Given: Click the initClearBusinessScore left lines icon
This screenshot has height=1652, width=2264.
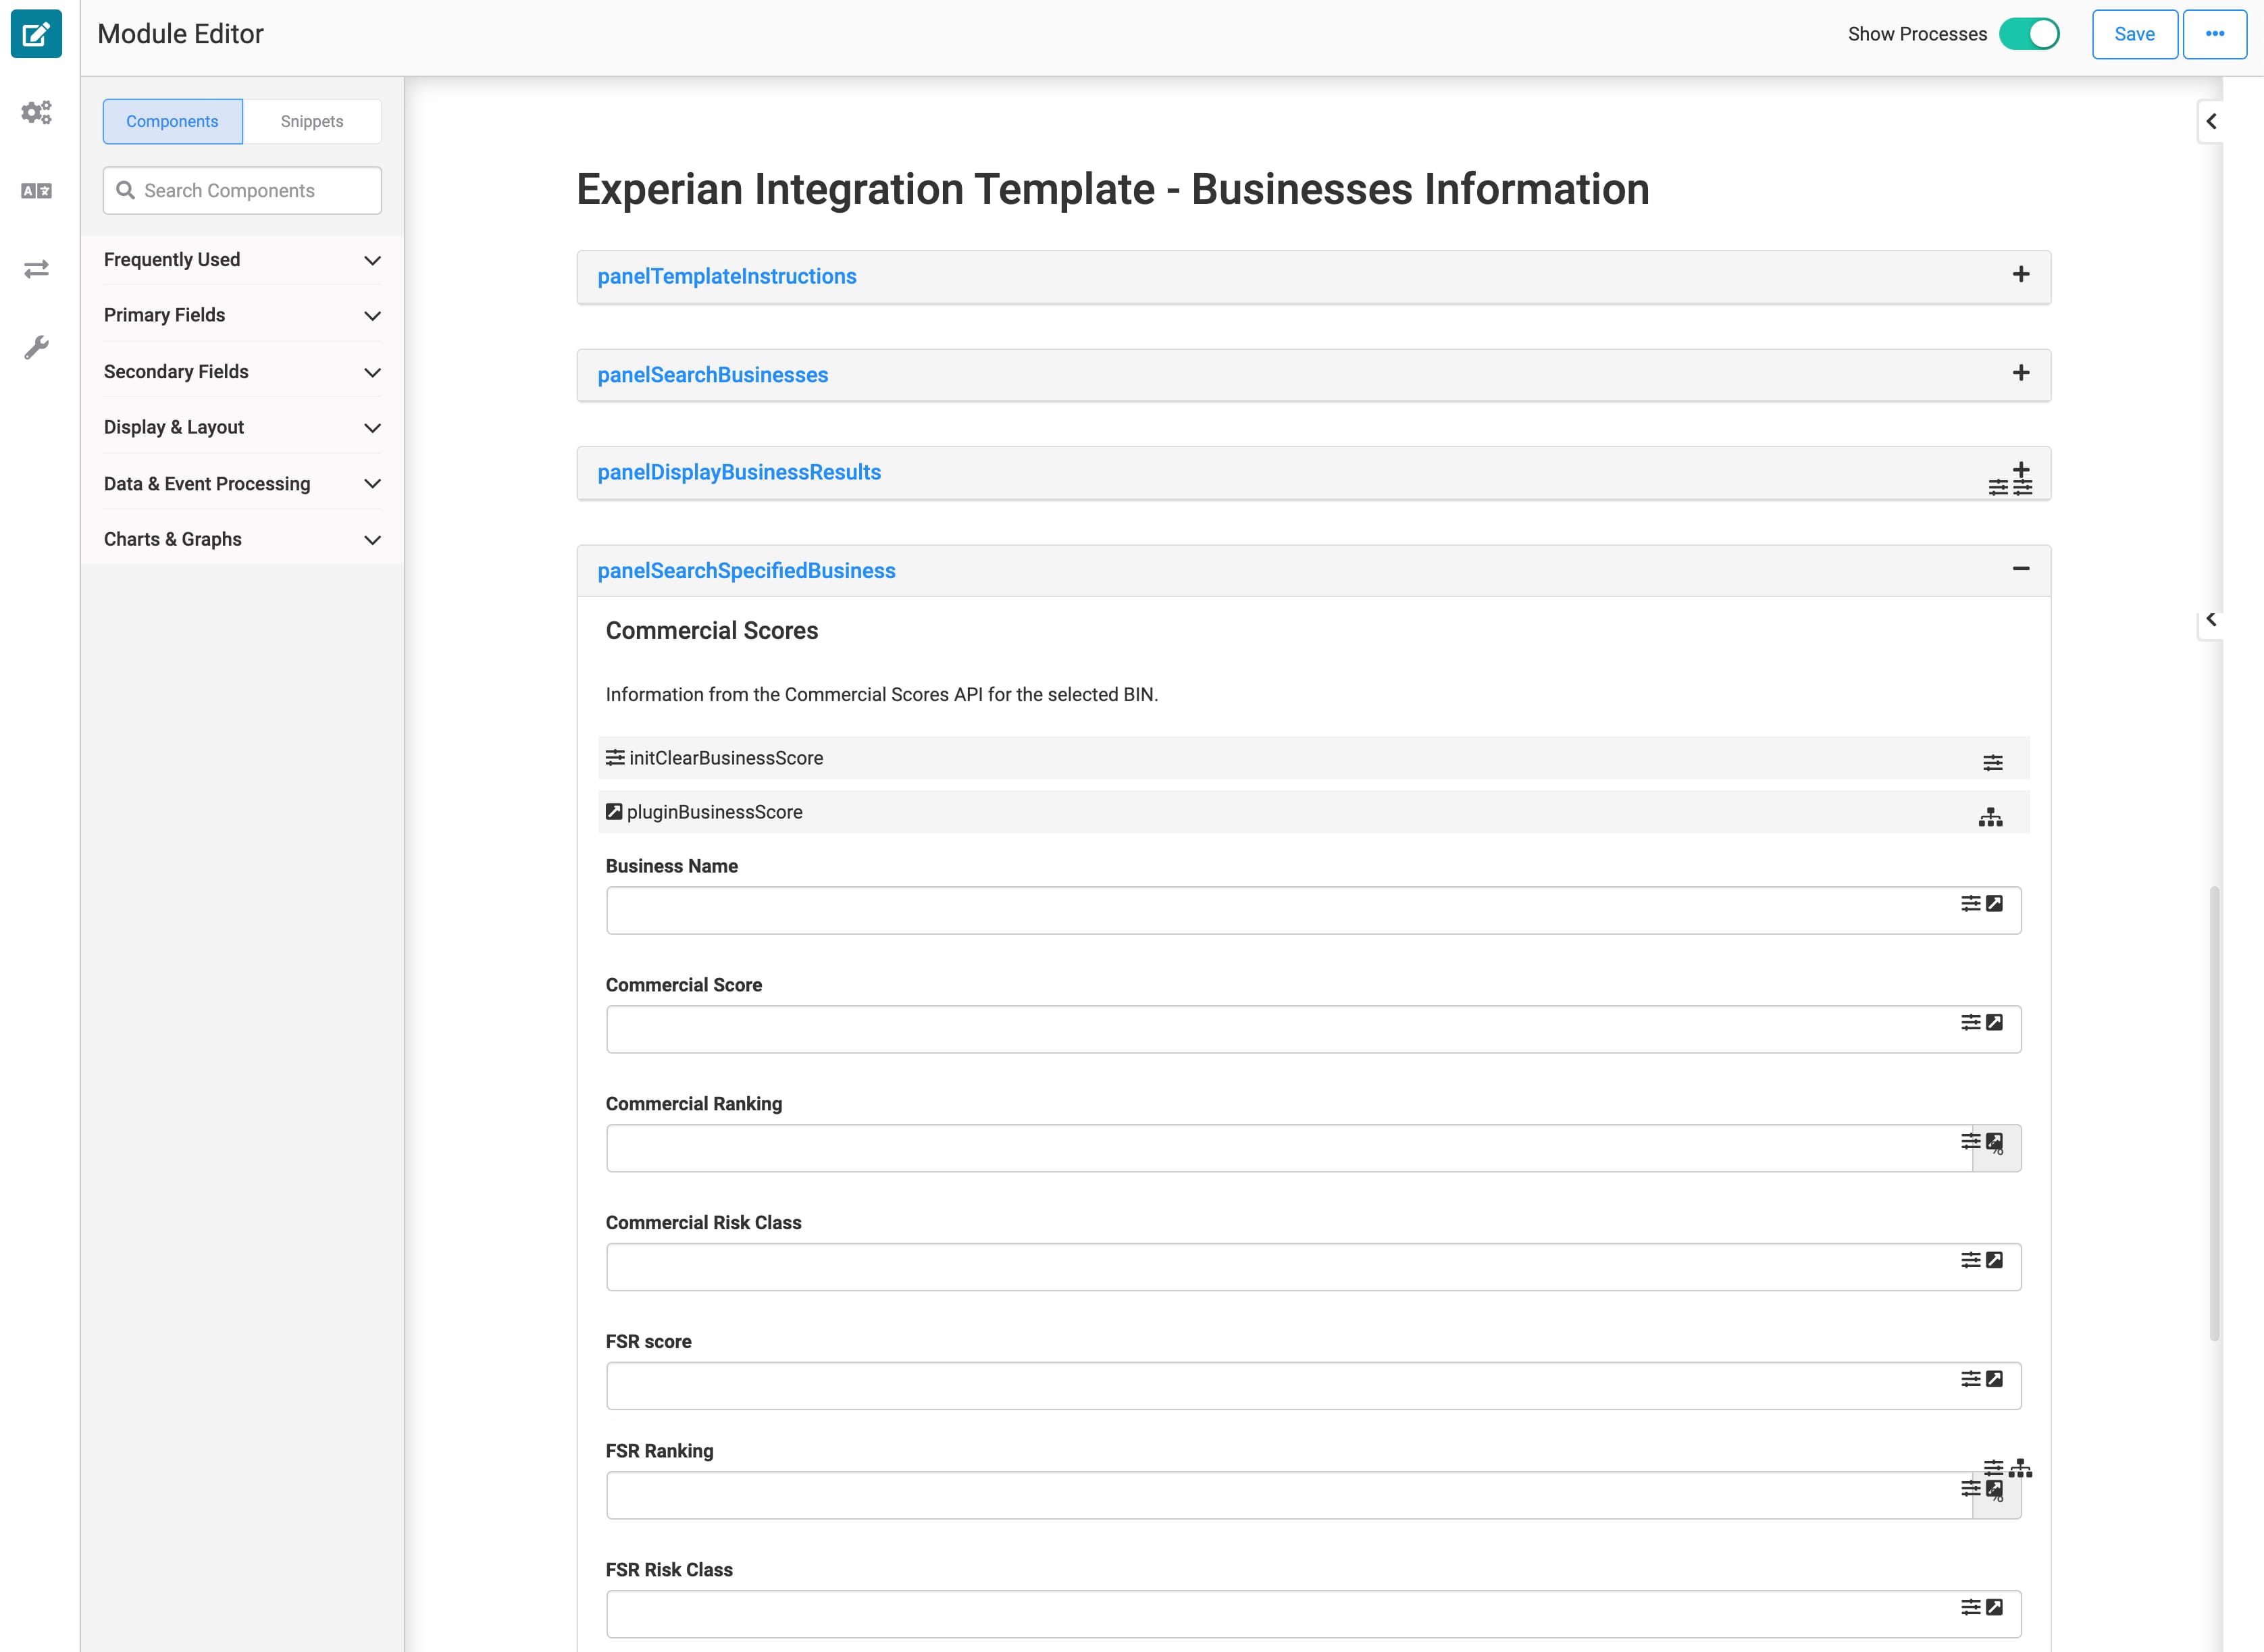Looking at the screenshot, I should click(x=615, y=757).
